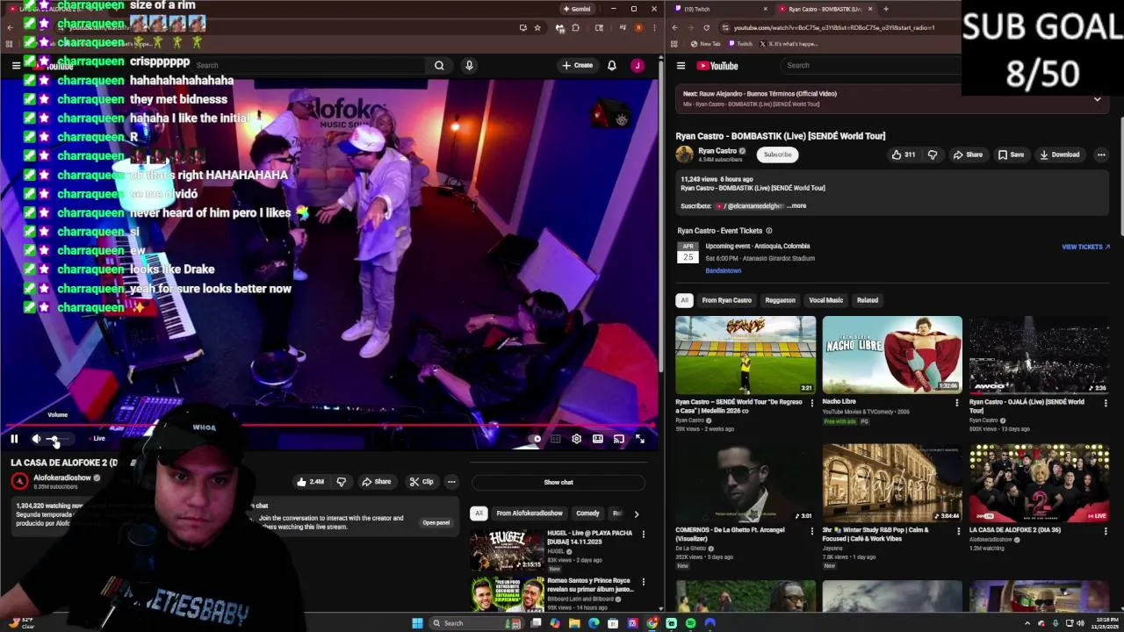Open the live chat panel
Image resolution: width=1124 pixels, height=632 pixels.
coord(436,523)
